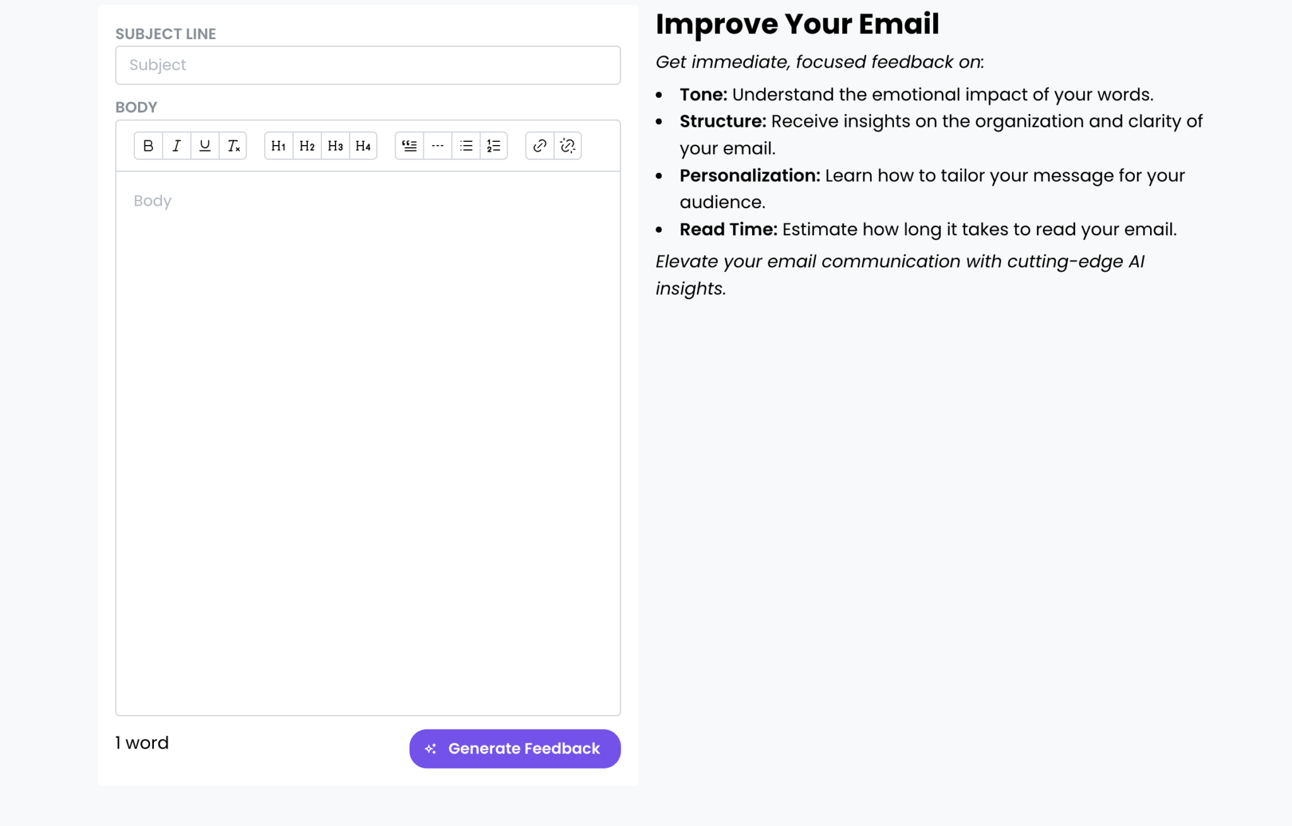Apply Heading 4 style
Screen dimensions: 1292x826
tap(363, 146)
